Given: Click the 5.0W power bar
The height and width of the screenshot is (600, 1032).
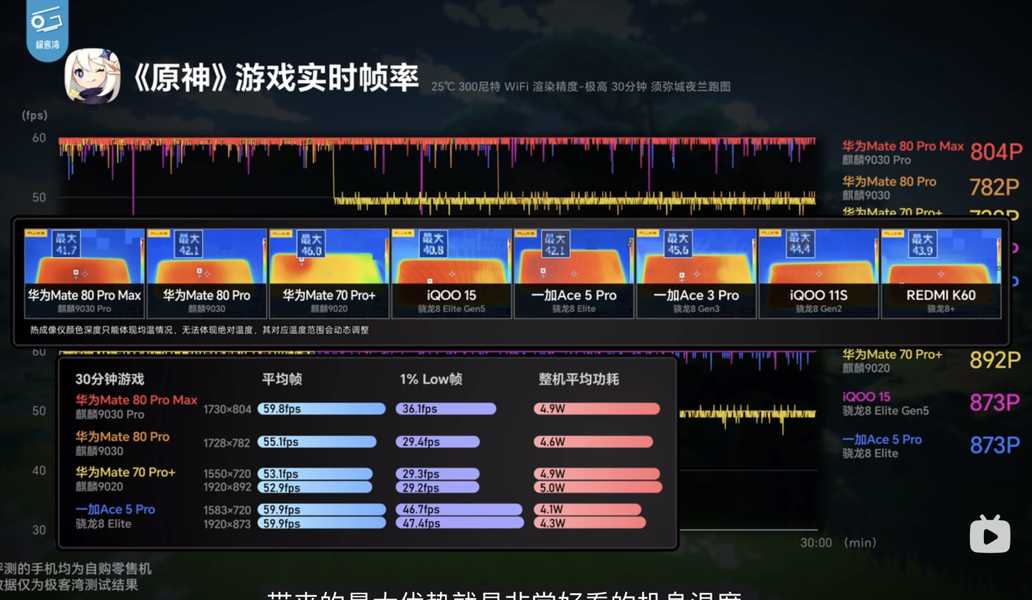Looking at the screenshot, I should click(x=598, y=488).
